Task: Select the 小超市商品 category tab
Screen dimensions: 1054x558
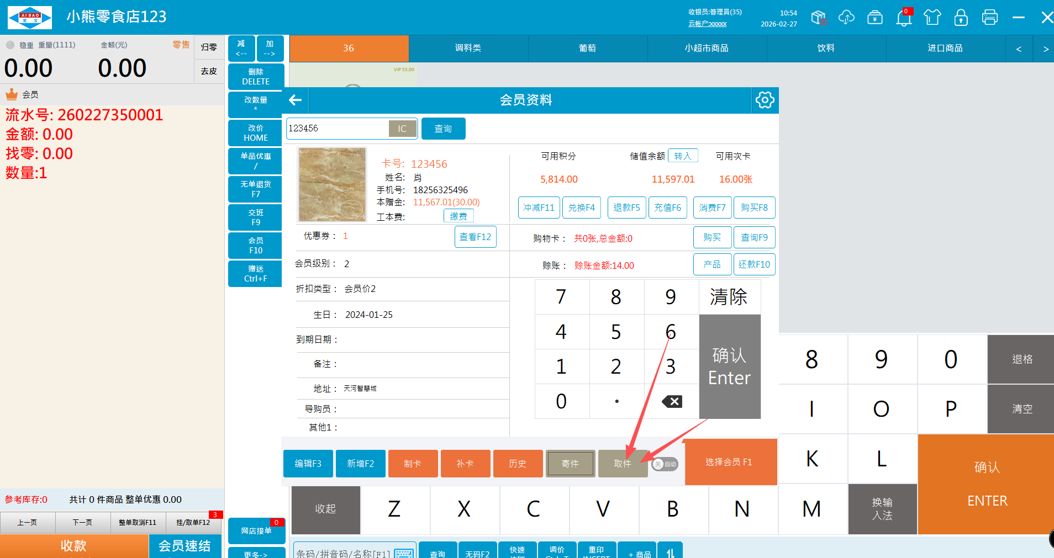Action: click(707, 49)
